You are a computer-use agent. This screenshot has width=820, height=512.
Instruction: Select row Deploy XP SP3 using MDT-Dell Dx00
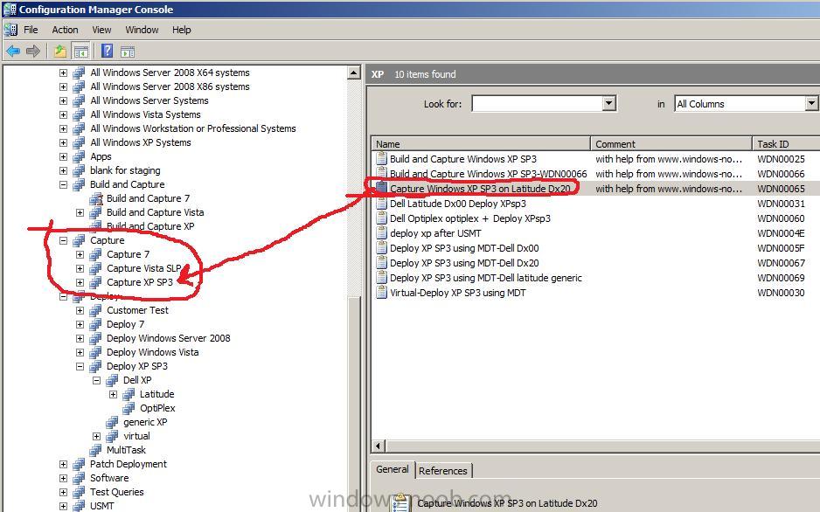click(x=595, y=248)
